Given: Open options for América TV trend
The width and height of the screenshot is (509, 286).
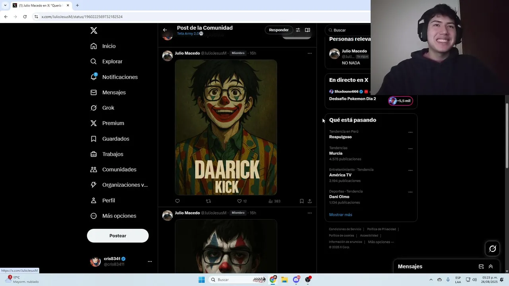Looking at the screenshot, I should coord(410,170).
